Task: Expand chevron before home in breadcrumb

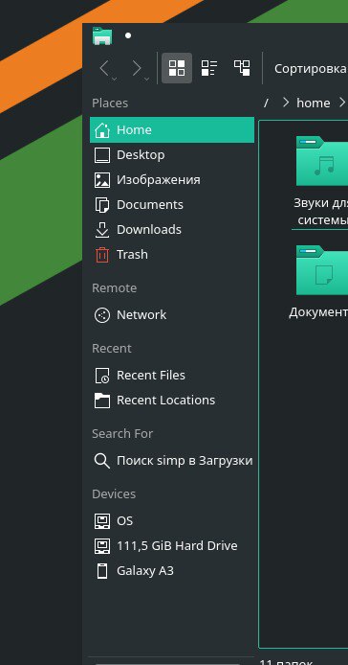Action: point(286,103)
